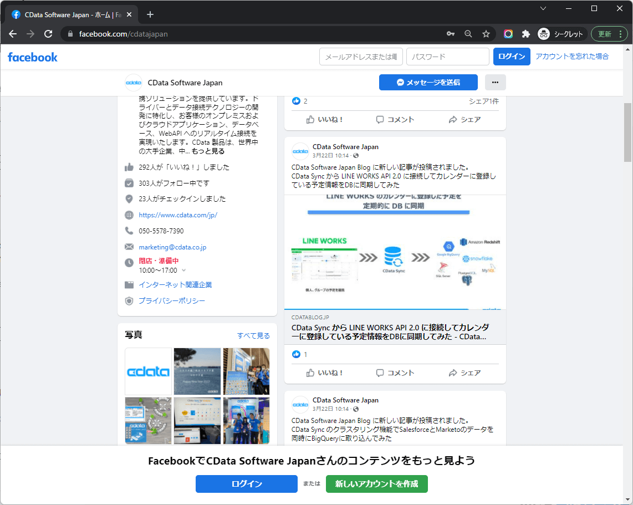
Task: Open プライバシーポリシー link
Action: click(172, 301)
